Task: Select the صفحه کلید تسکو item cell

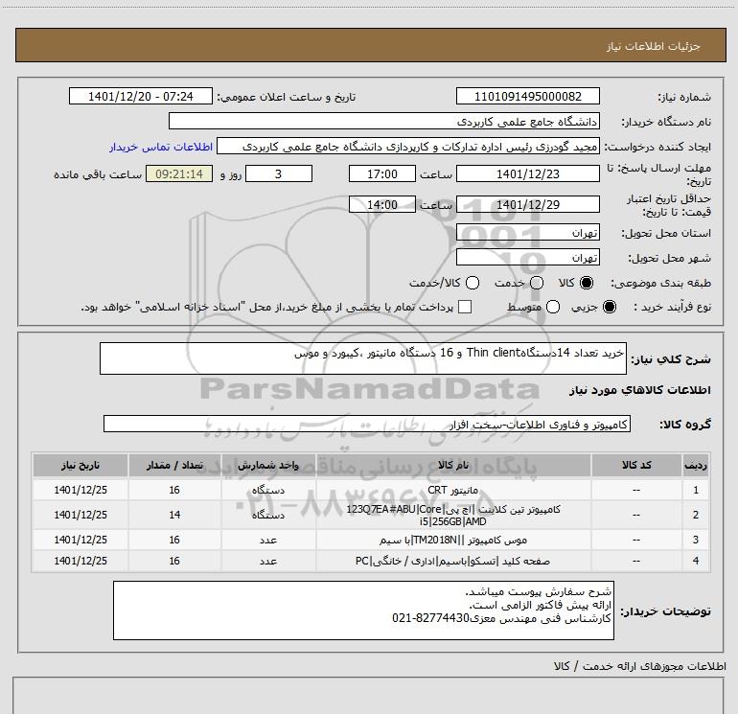Action: 453,561
